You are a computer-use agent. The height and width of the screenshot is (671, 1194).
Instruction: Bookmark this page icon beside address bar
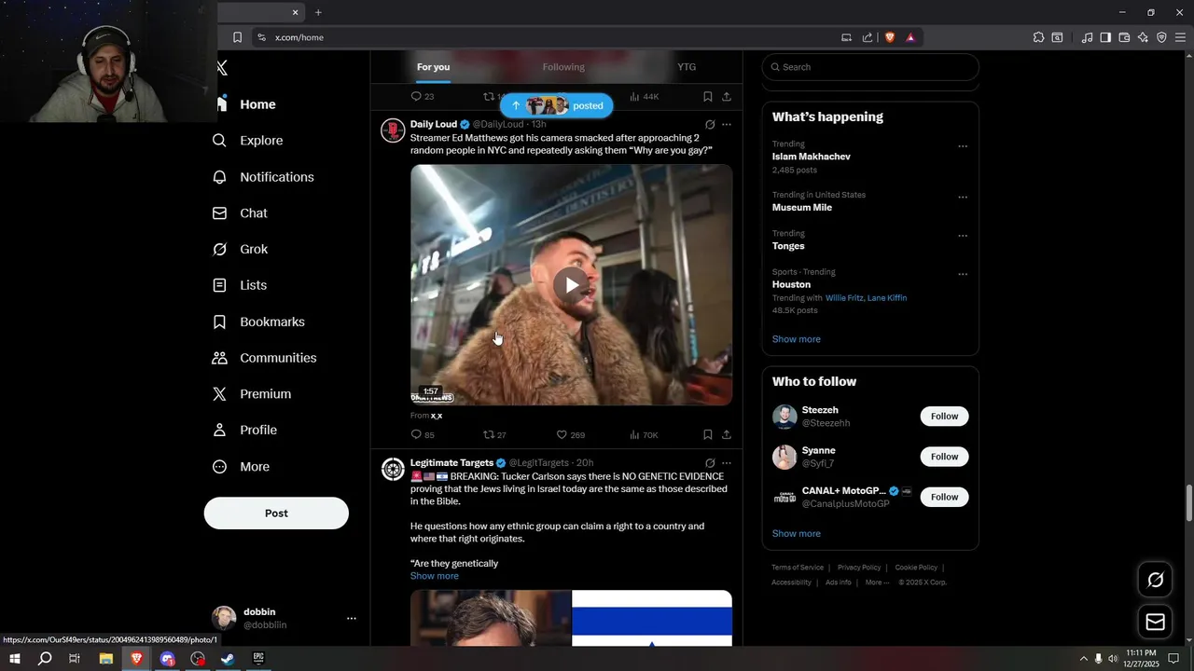(237, 37)
